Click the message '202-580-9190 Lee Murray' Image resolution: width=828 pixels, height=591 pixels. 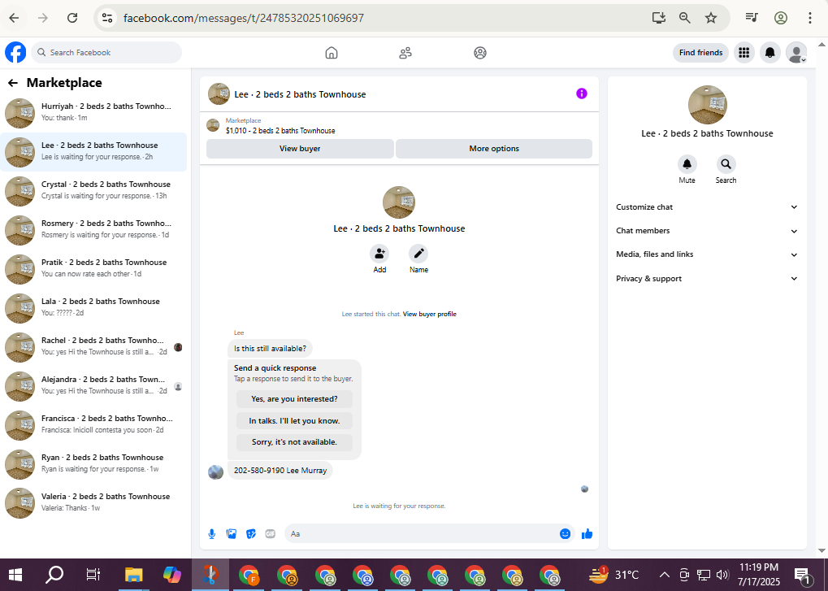280,471
